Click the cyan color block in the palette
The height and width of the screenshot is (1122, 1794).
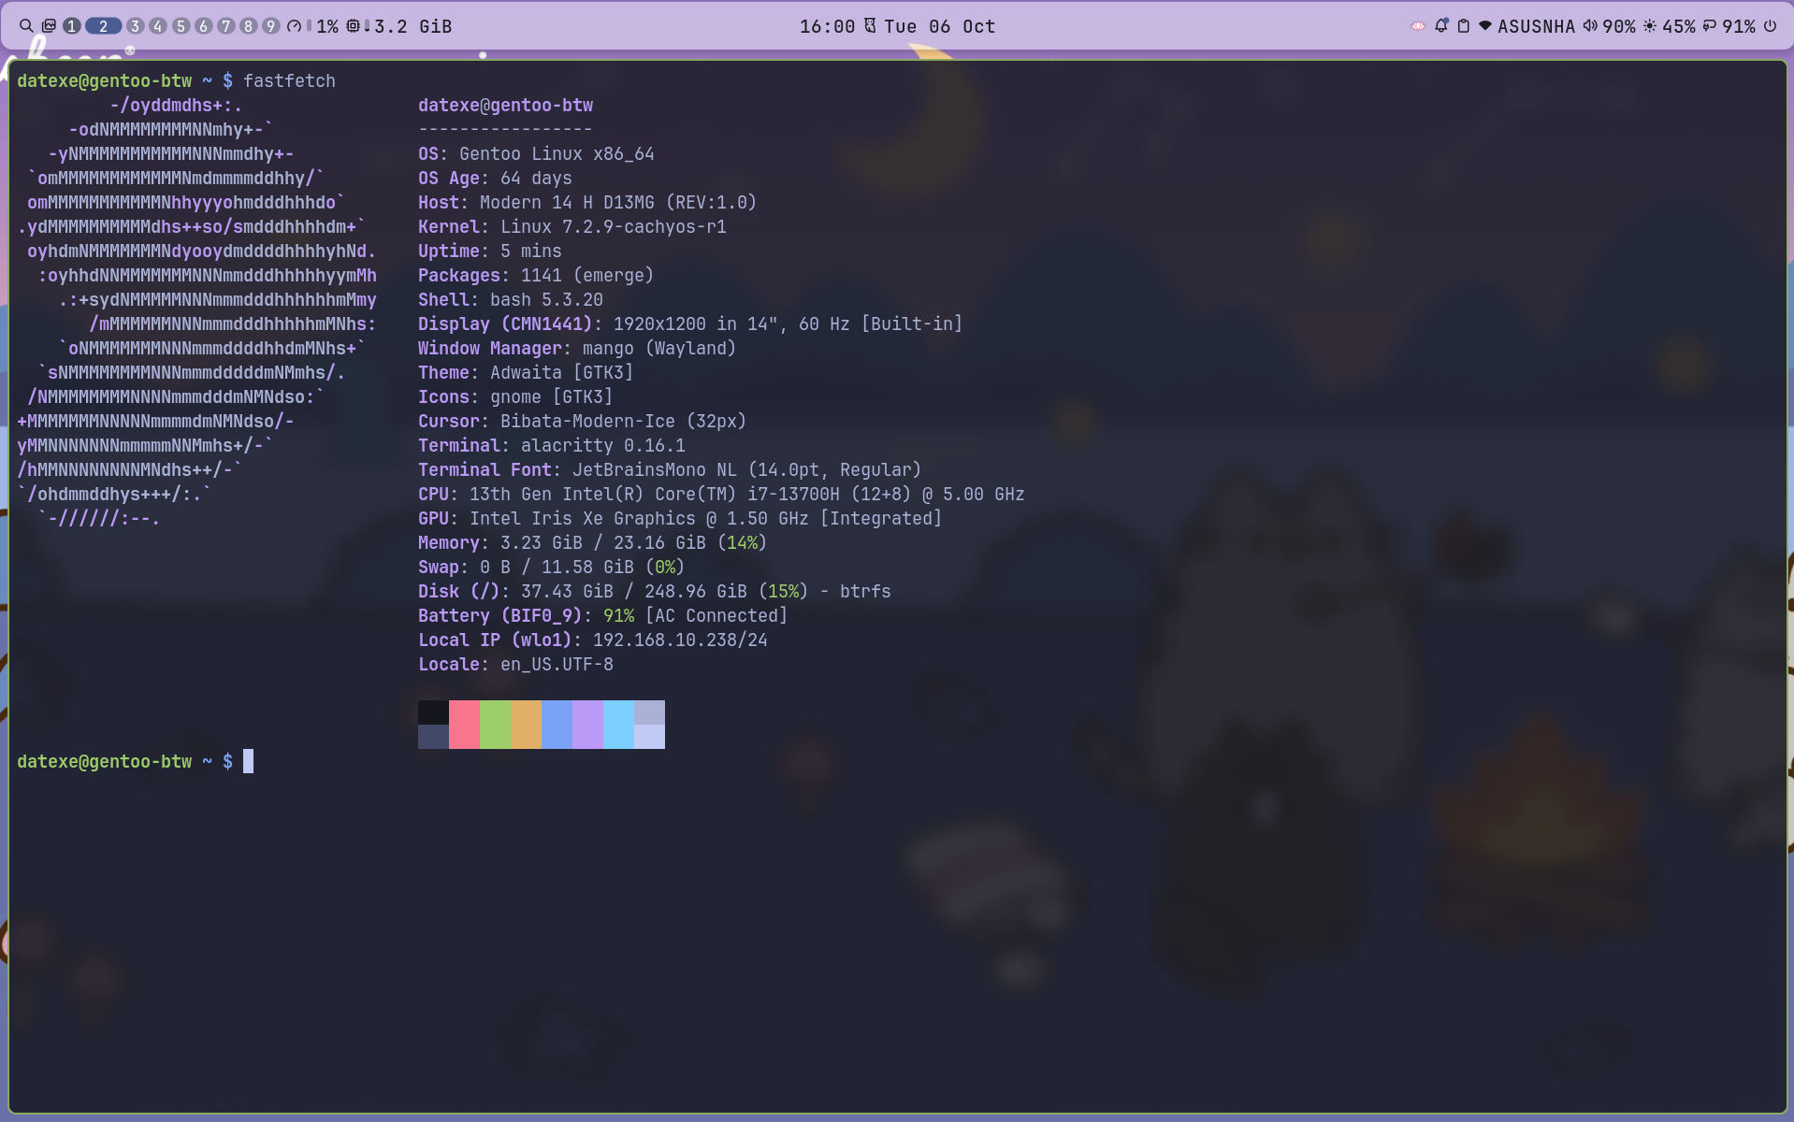point(618,725)
